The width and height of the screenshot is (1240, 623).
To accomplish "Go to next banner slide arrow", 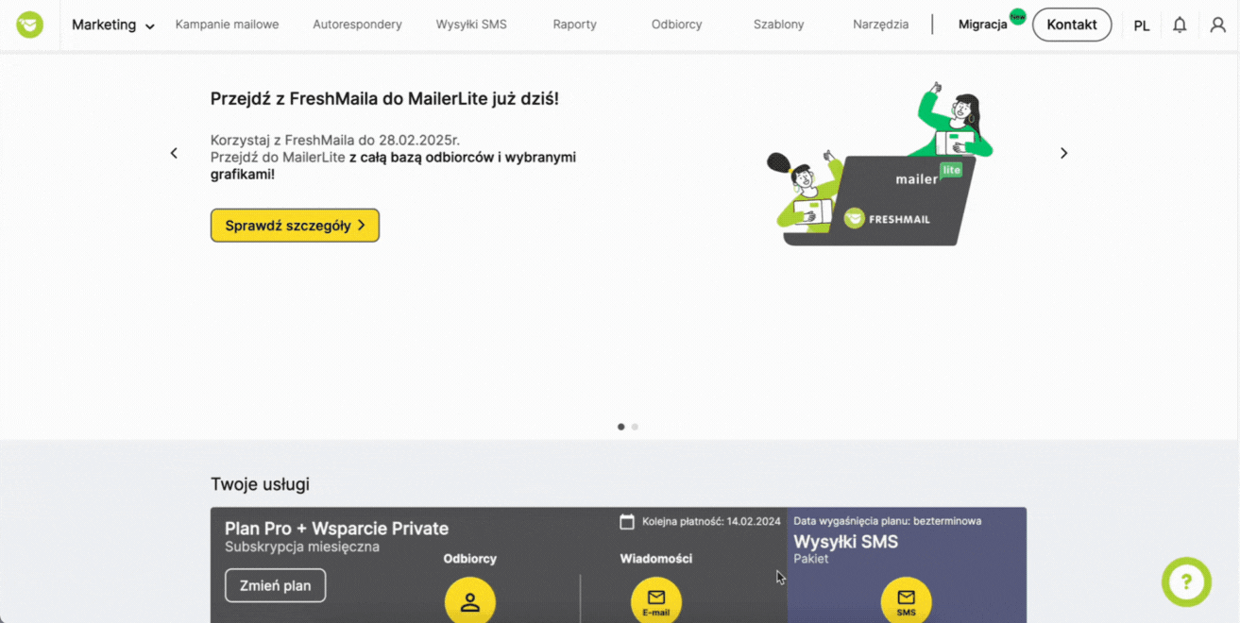I will [x=1063, y=153].
